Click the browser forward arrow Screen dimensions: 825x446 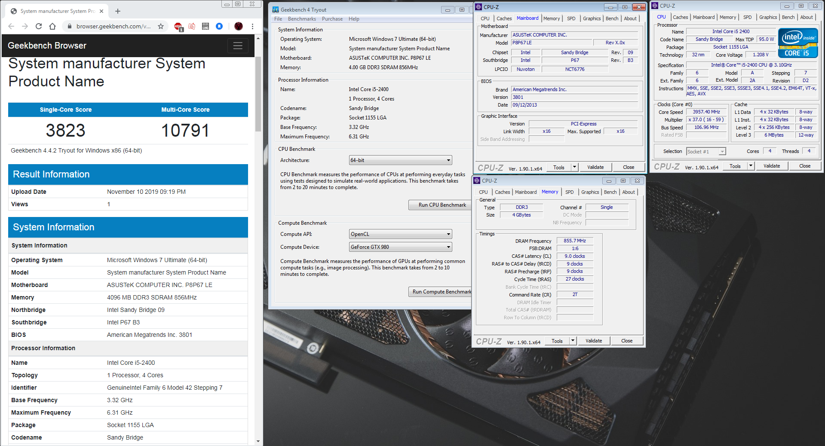[25, 26]
